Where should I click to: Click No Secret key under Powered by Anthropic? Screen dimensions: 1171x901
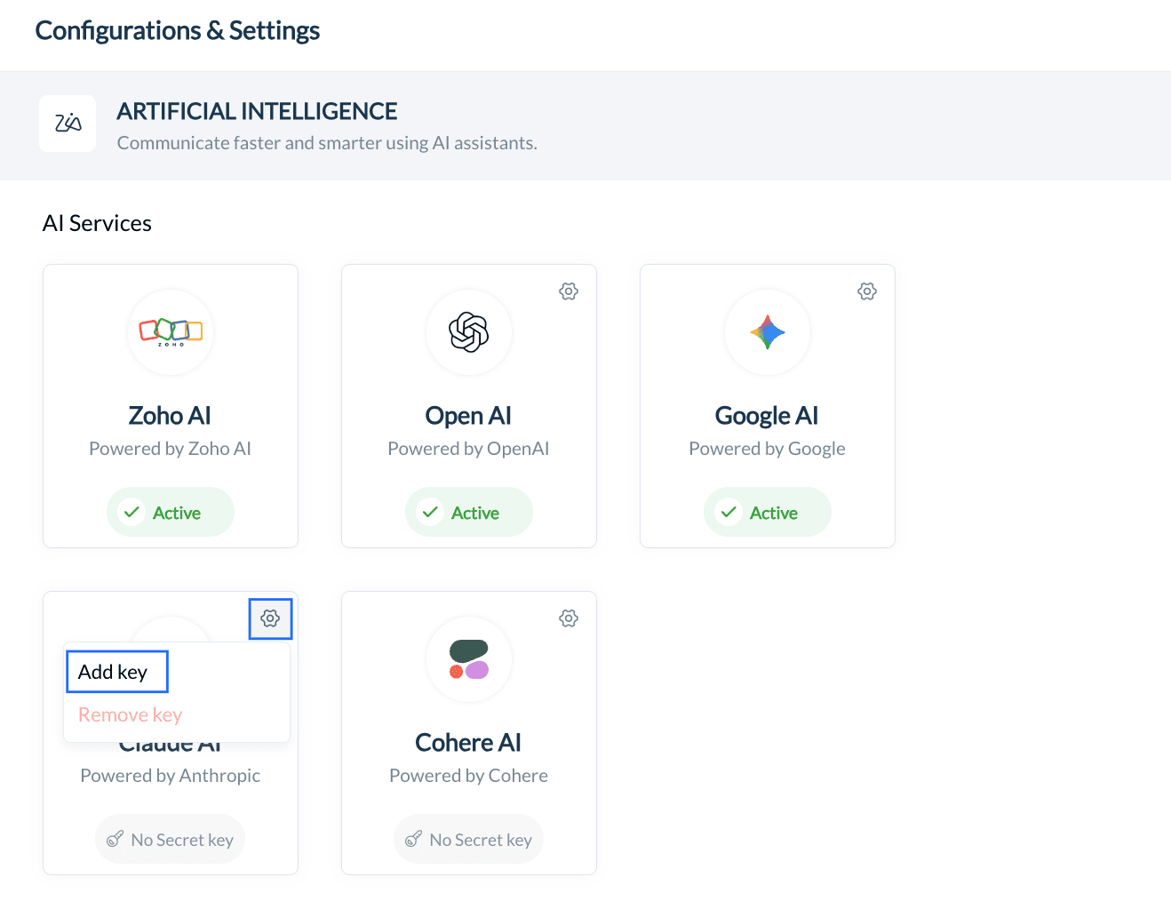pos(171,839)
